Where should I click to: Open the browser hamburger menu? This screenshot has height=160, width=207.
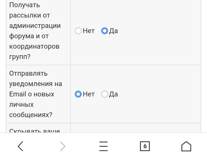(103, 146)
